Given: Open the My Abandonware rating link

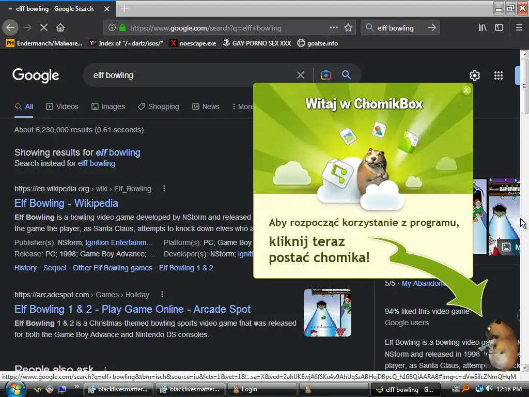Looking at the screenshot, I should 425,284.
